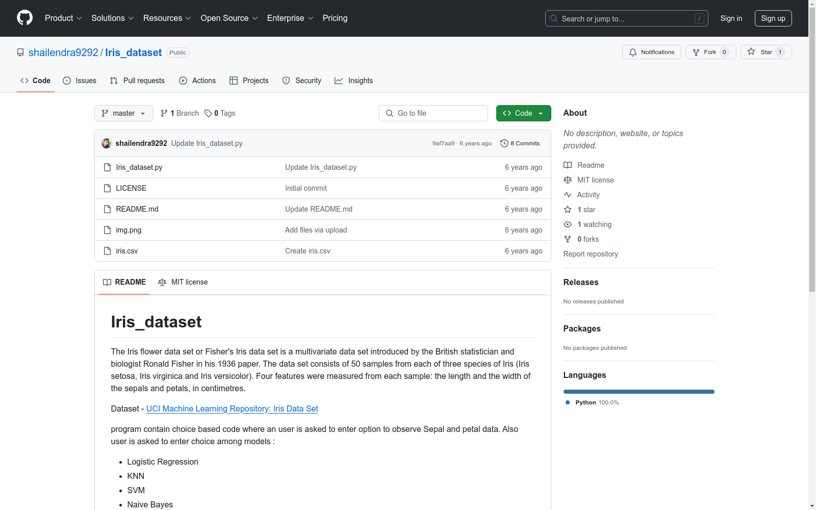Open the img.png file
The image size is (816, 510).
tap(129, 230)
